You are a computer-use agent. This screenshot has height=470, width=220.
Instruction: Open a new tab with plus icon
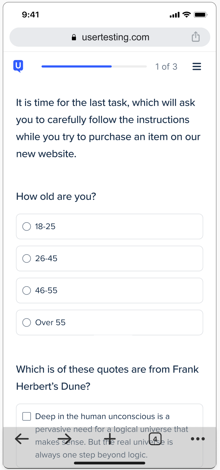coord(110,439)
